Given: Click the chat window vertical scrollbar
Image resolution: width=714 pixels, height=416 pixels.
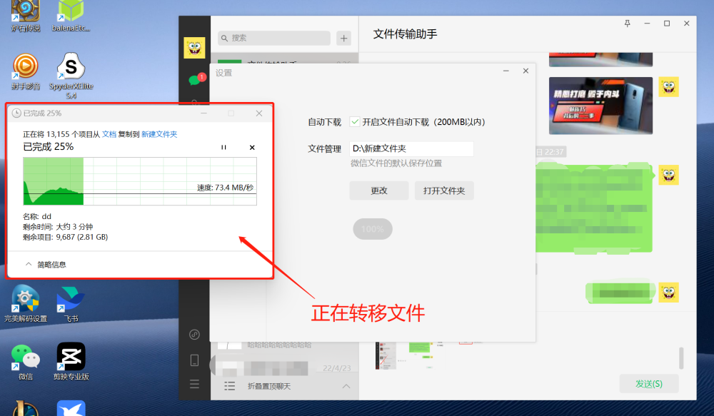Looking at the screenshot, I should click(x=681, y=358).
